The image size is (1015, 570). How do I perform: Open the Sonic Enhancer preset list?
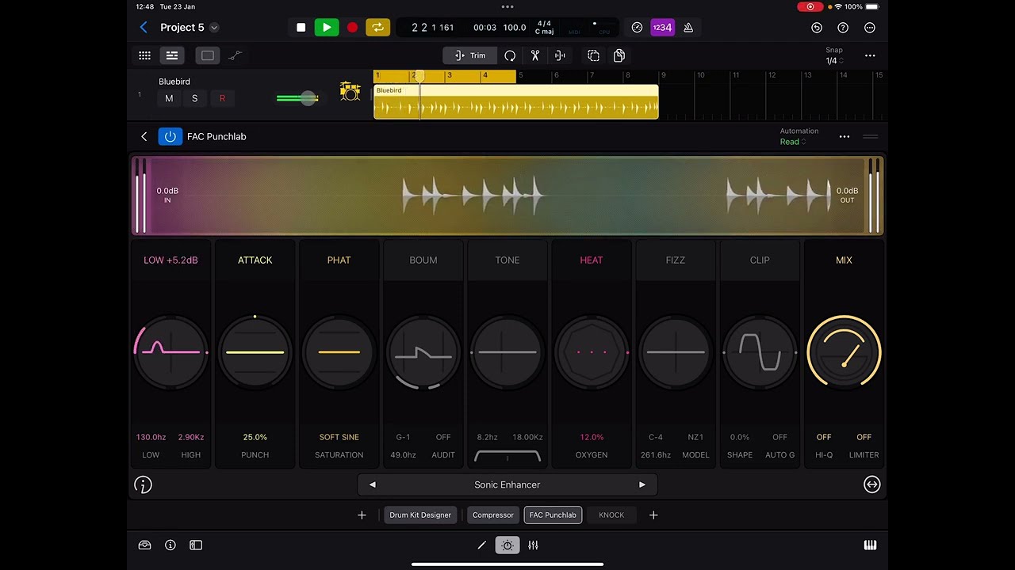point(507,484)
